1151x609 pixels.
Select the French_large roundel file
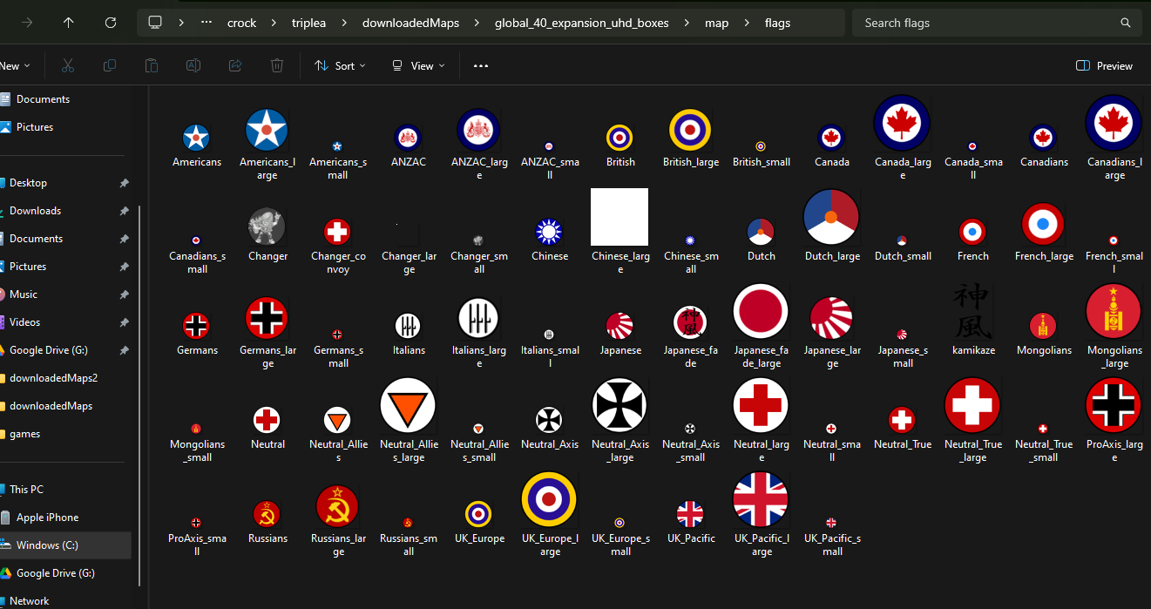click(x=1043, y=224)
